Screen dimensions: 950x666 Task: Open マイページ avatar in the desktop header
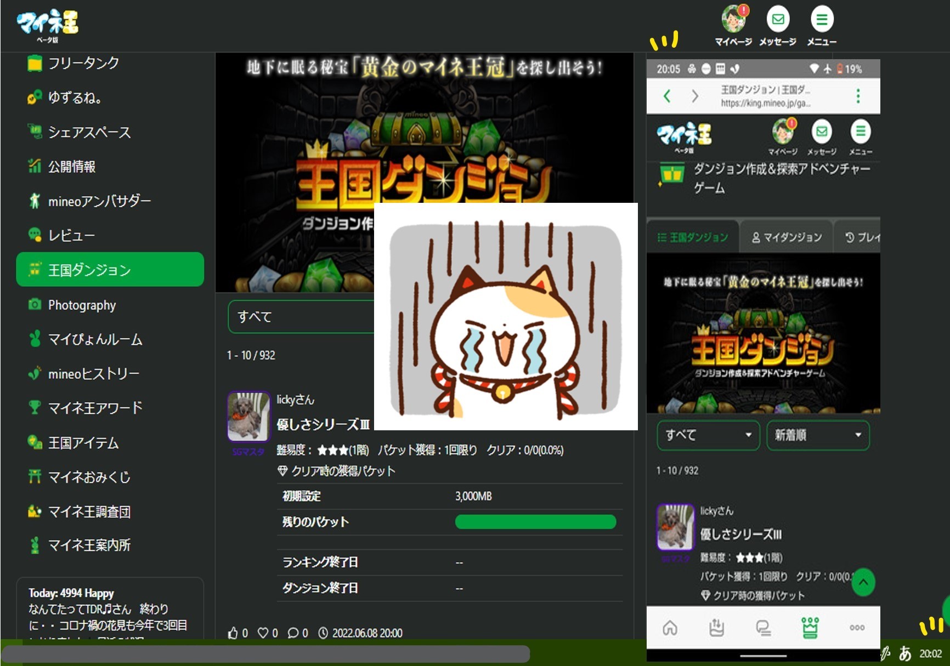pyautogui.click(x=734, y=19)
